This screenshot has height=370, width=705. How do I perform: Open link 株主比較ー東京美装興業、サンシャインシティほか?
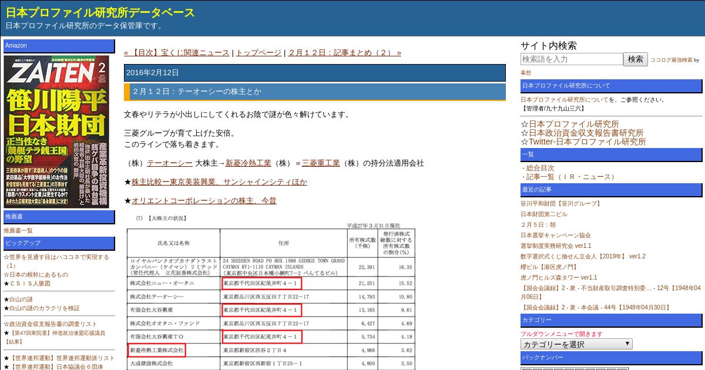219,182
